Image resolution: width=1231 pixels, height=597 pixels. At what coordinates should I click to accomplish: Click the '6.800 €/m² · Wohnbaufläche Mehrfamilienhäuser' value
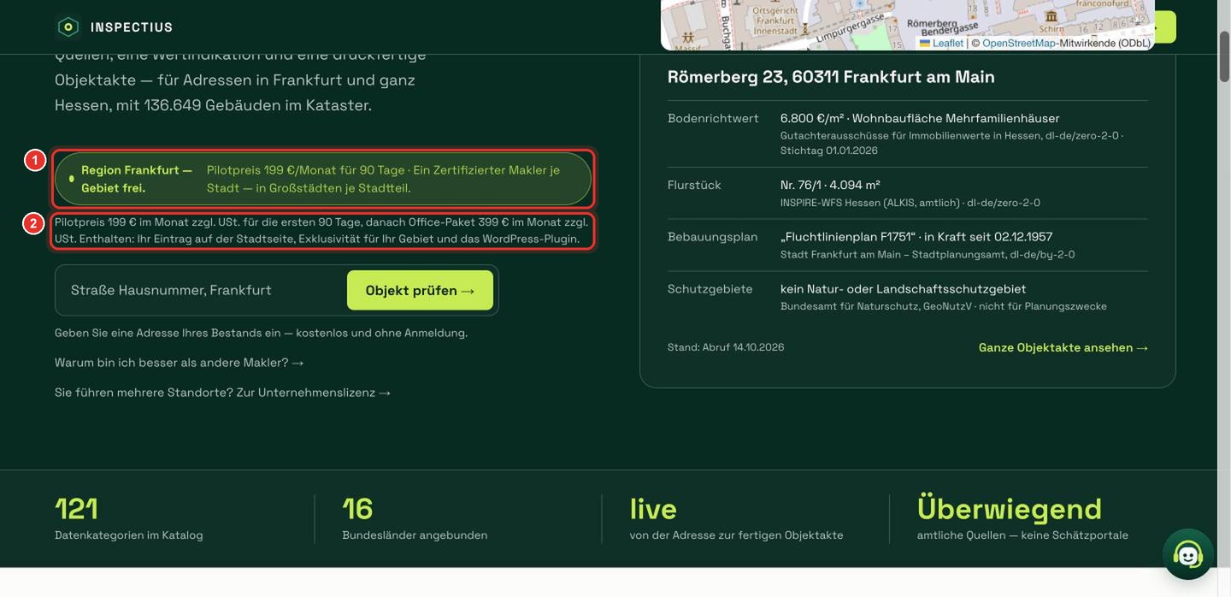click(920, 118)
